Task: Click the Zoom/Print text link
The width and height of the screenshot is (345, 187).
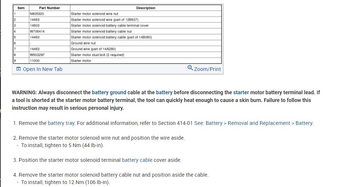Action: point(207,69)
